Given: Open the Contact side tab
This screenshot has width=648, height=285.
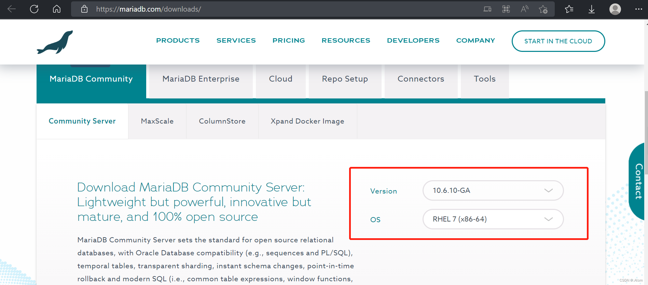Looking at the screenshot, I should 637,182.
